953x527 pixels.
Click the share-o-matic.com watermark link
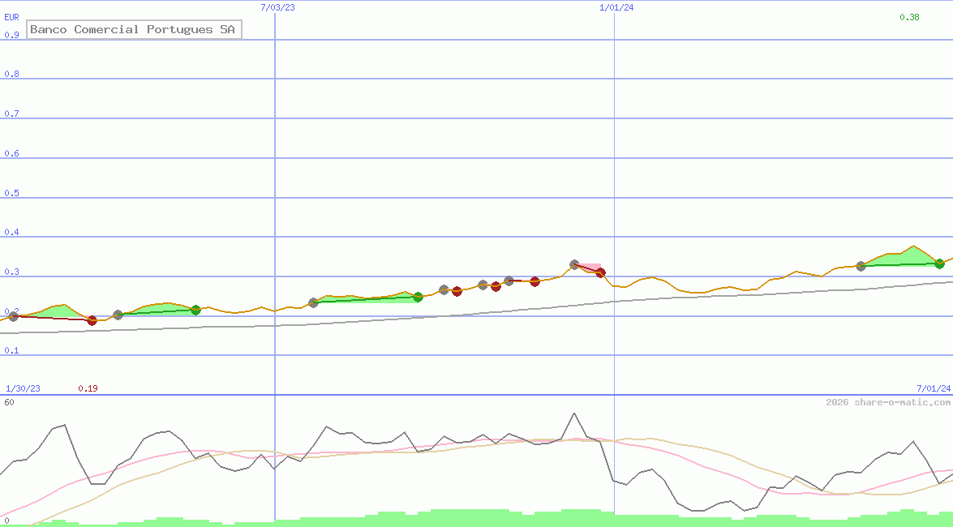click(x=888, y=402)
